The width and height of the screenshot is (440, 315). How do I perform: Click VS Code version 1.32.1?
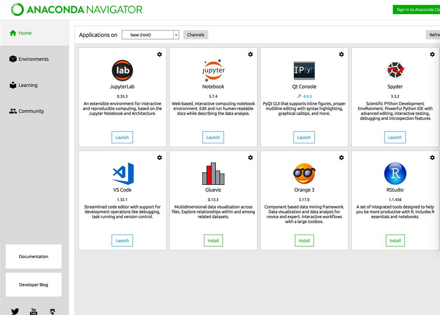click(122, 199)
